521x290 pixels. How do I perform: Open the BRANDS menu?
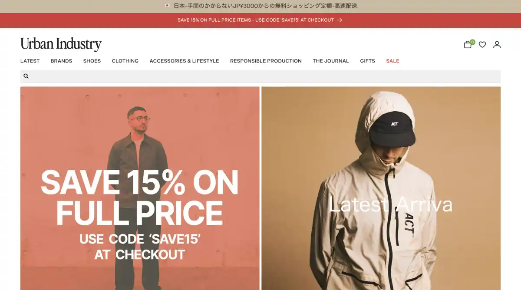tap(61, 61)
